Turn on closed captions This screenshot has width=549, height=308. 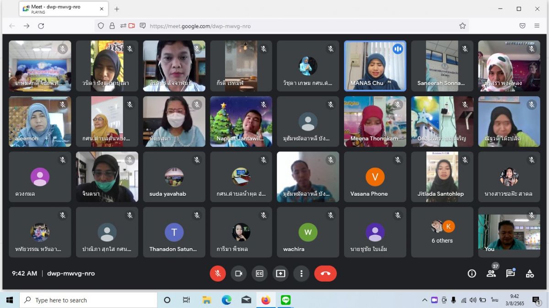point(259,273)
